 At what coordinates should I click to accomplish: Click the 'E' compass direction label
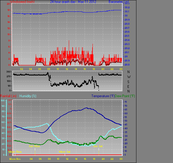[x=128, y=86]
